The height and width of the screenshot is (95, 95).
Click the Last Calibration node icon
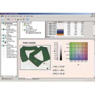4,35
